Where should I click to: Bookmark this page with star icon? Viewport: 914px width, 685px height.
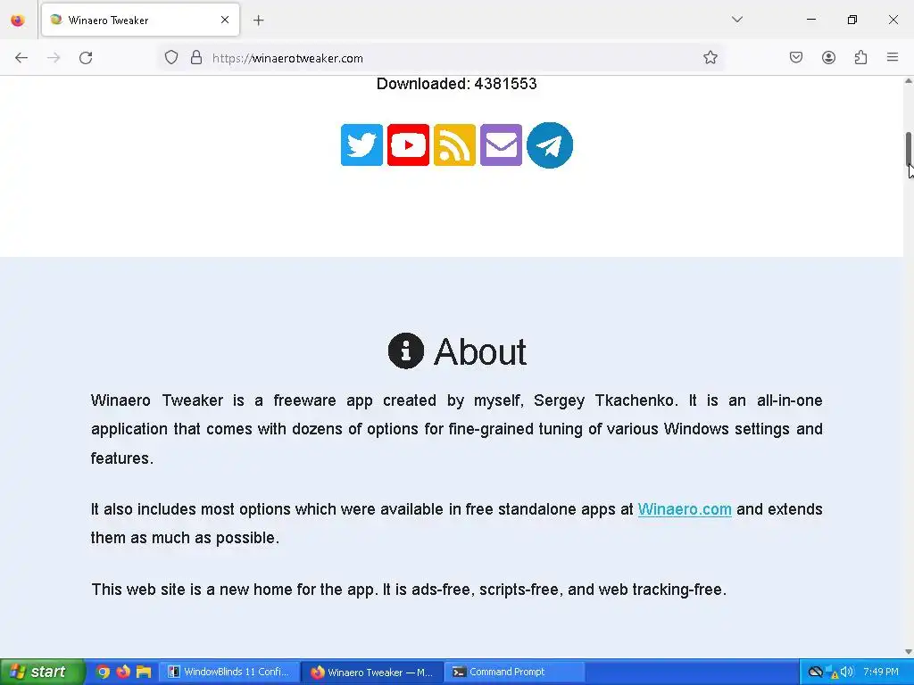(x=710, y=57)
